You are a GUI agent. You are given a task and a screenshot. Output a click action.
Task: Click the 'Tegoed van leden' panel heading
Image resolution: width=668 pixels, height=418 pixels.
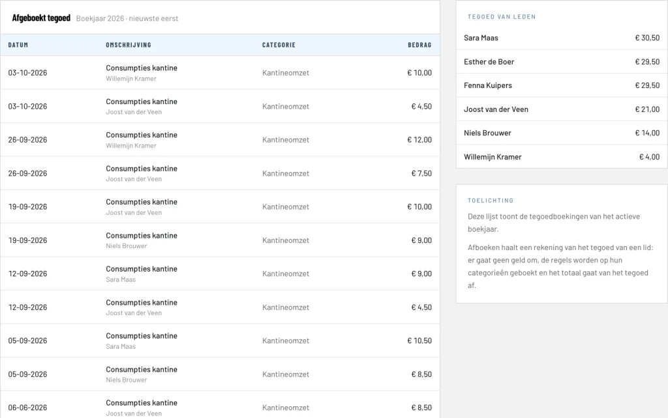tap(502, 17)
